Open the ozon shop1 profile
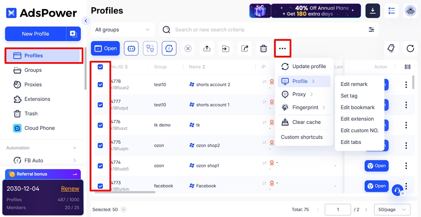This screenshot has width=421, height=217. [x=376, y=166]
